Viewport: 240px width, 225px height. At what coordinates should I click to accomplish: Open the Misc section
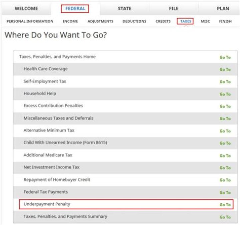click(x=205, y=21)
